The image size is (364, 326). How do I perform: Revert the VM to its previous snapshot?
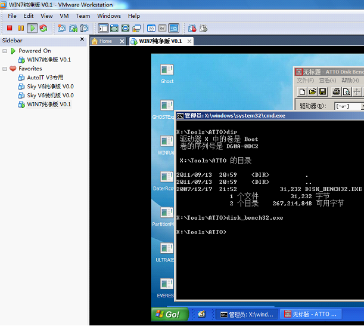[73, 28]
